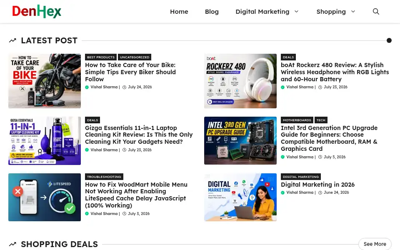Go to the Home menu item
Screen dimensions: 400x250
pyautogui.click(x=179, y=12)
